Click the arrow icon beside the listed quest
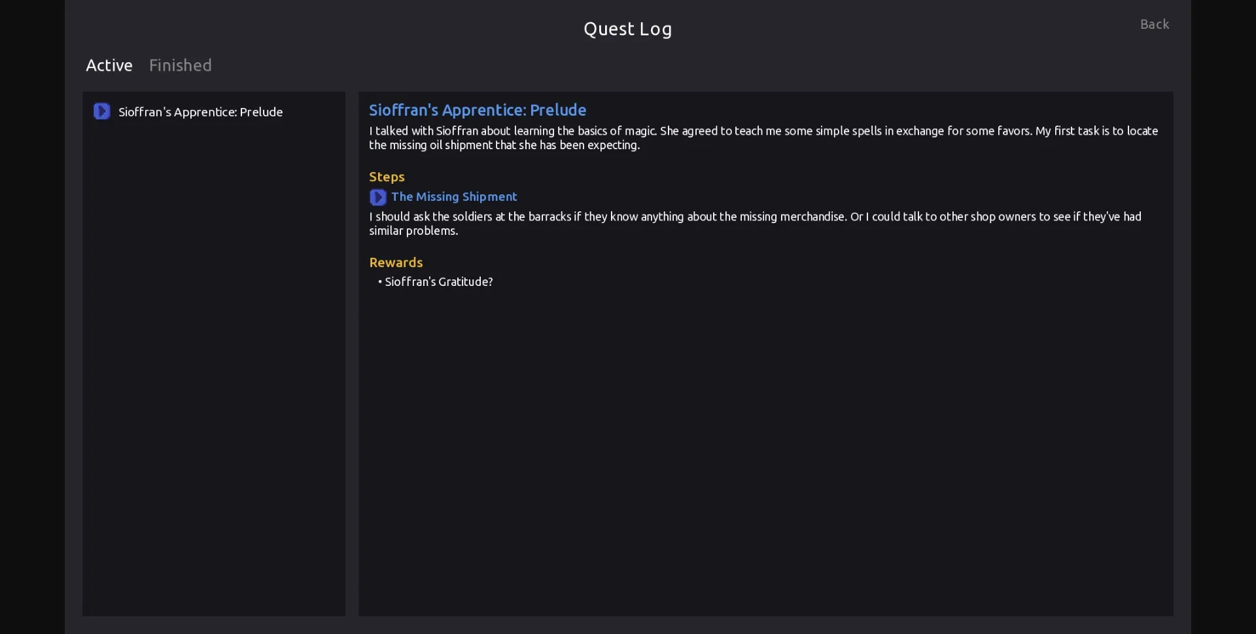This screenshot has width=1256, height=634. click(101, 112)
